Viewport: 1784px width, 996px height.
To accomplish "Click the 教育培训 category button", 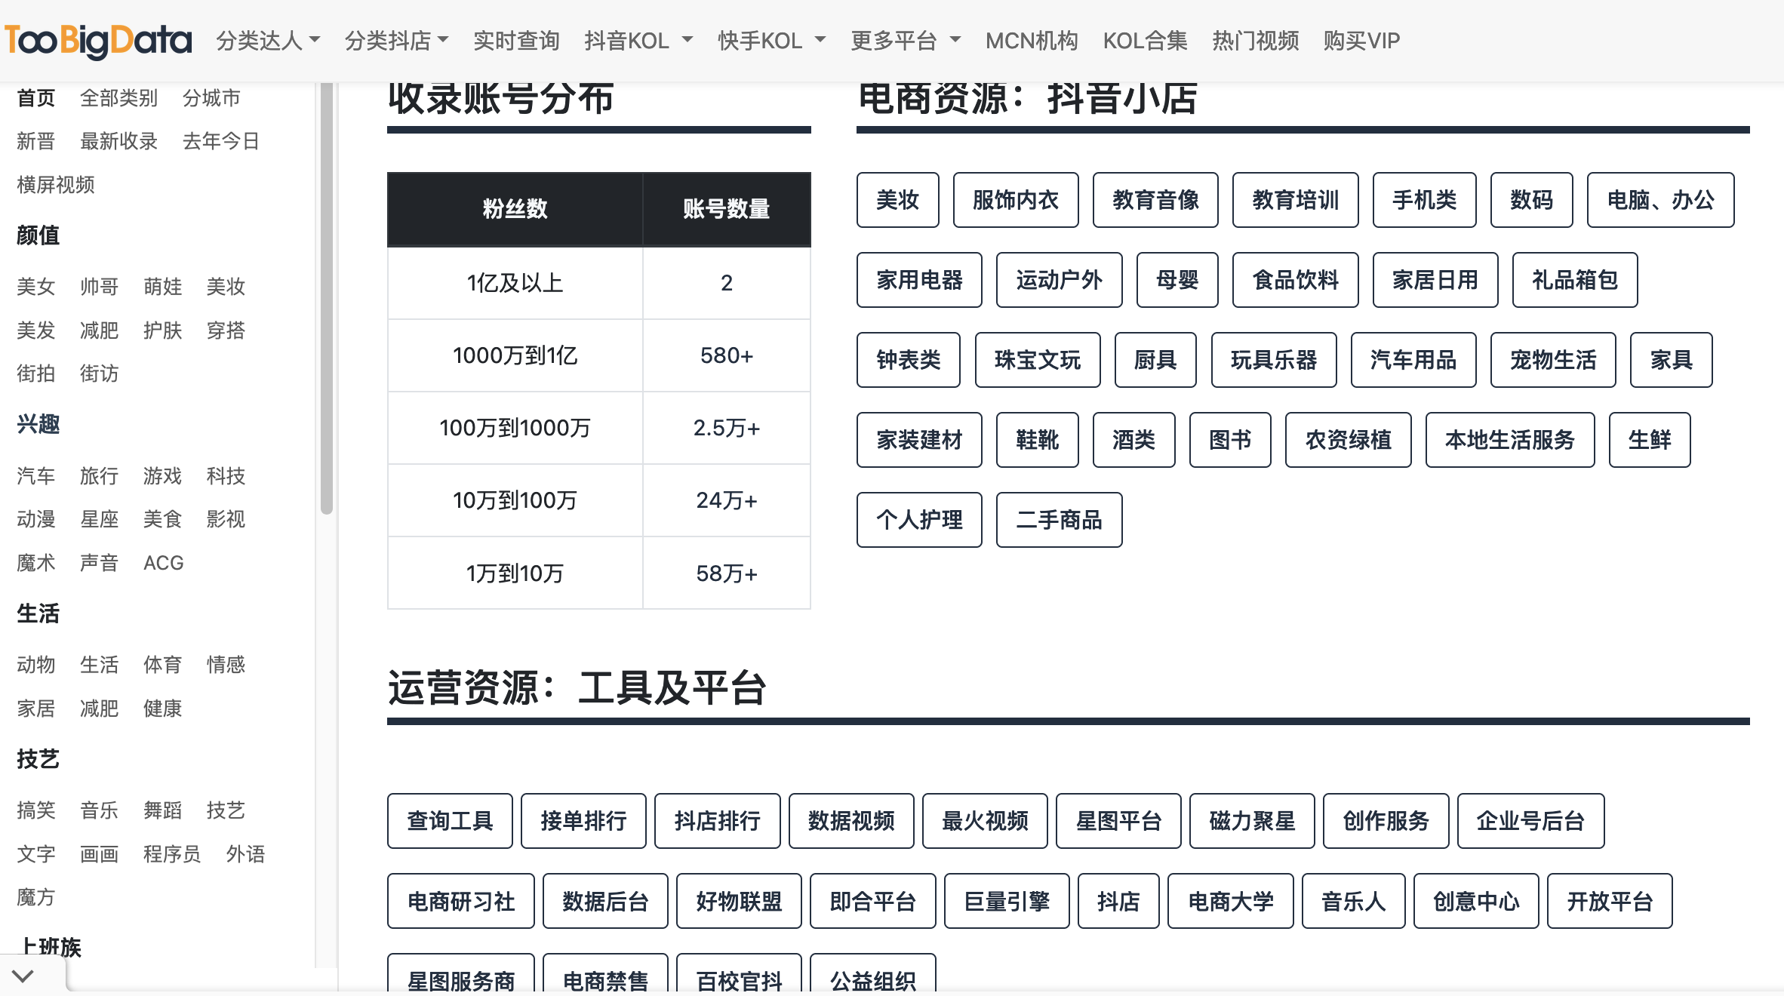I will [1296, 200].
